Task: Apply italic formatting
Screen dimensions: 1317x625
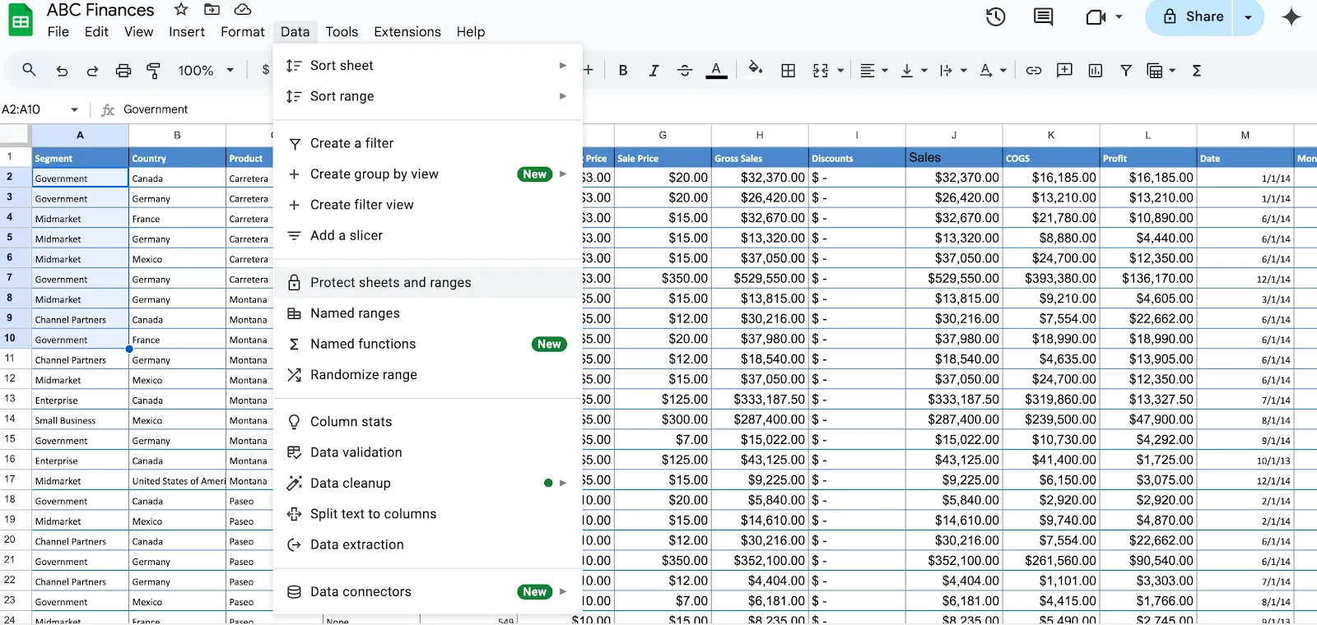Action: (654, 71)
